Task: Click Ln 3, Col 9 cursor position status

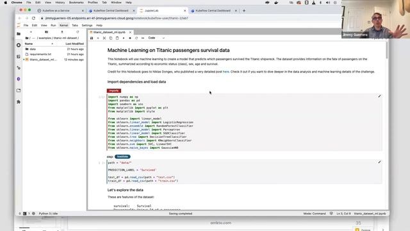Action: (343, 214)
